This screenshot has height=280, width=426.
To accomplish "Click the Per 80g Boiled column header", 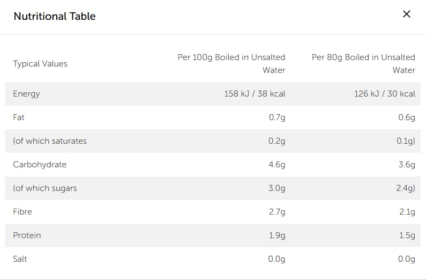I will 363,63.
